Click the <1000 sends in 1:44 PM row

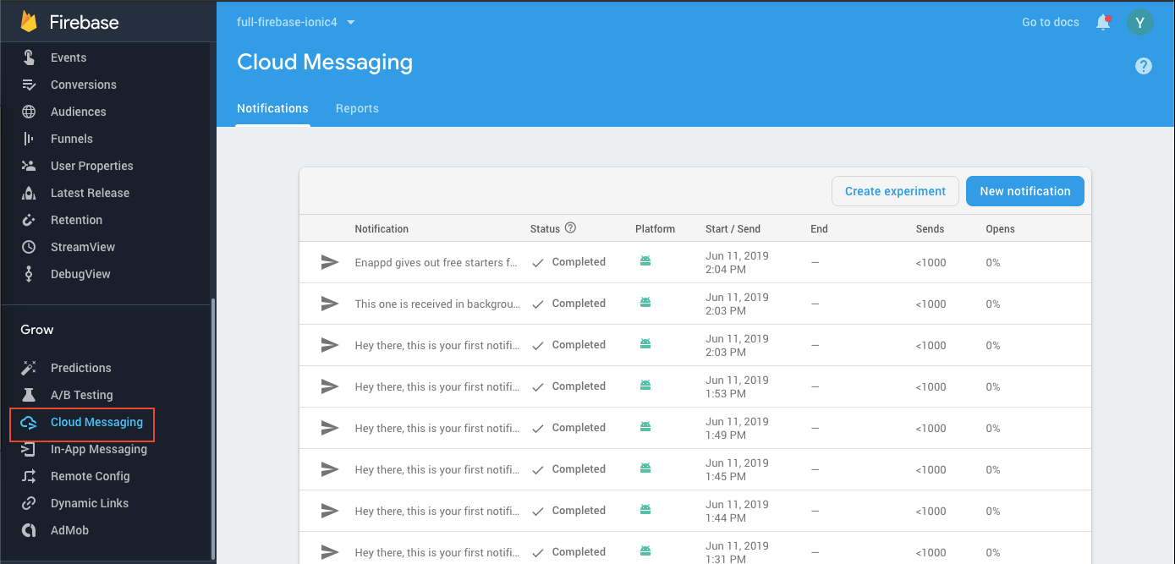[931, 511]
